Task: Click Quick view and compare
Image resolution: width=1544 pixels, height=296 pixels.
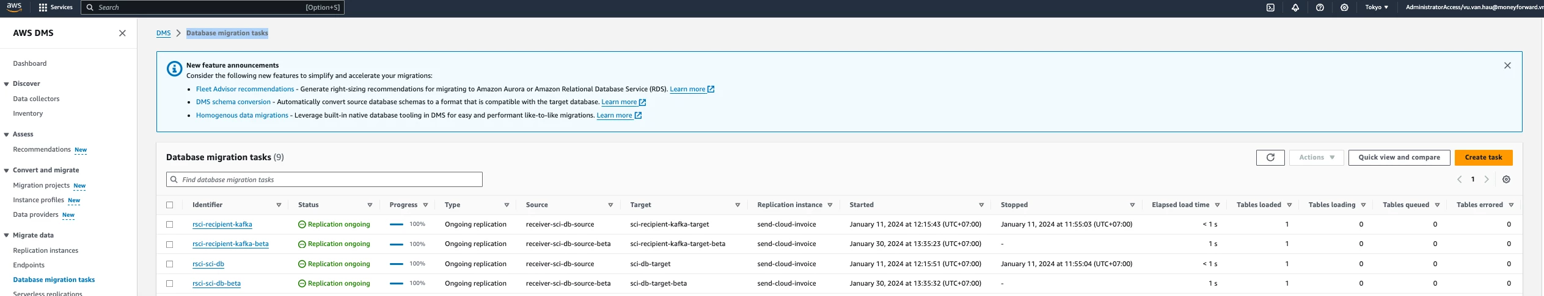Action: pyautogui.click(x=1399, y=157)
